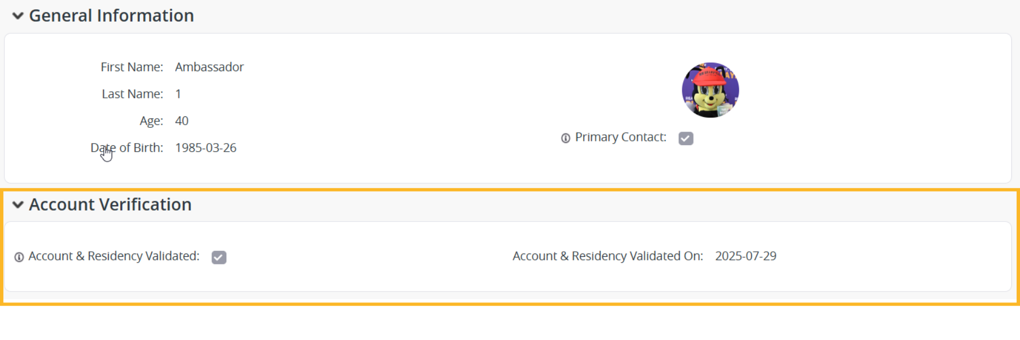Image resolution: width=1020 pixels, height=340 pixels.
Task: Click the Account & Residency Validated On label
Action: [608, 256]
